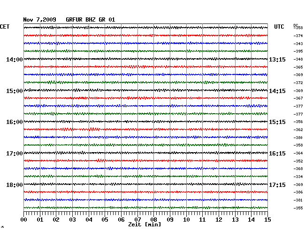Click the DC offset value -380
305x232 pixels.
pos(298,138)
